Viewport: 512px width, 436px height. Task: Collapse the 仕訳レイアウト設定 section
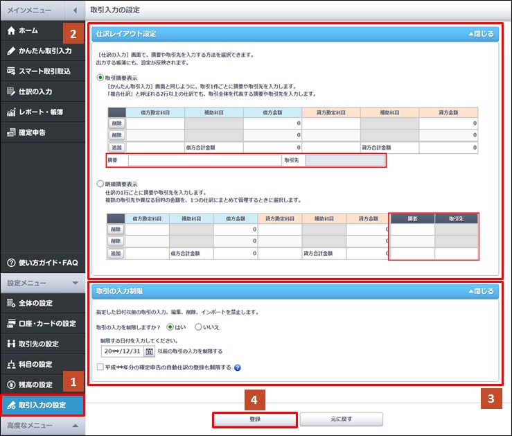481,33
